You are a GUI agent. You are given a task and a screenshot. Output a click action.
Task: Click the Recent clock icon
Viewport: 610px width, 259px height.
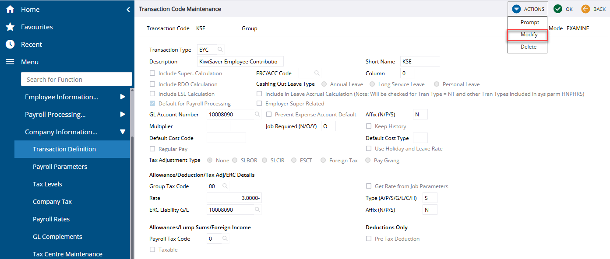point(10,45)
